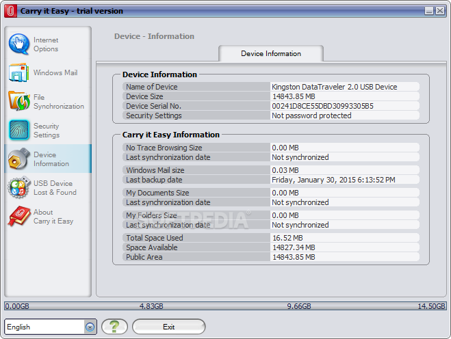Click the green question mark help button
451x339 pixels.
(114, 327)
